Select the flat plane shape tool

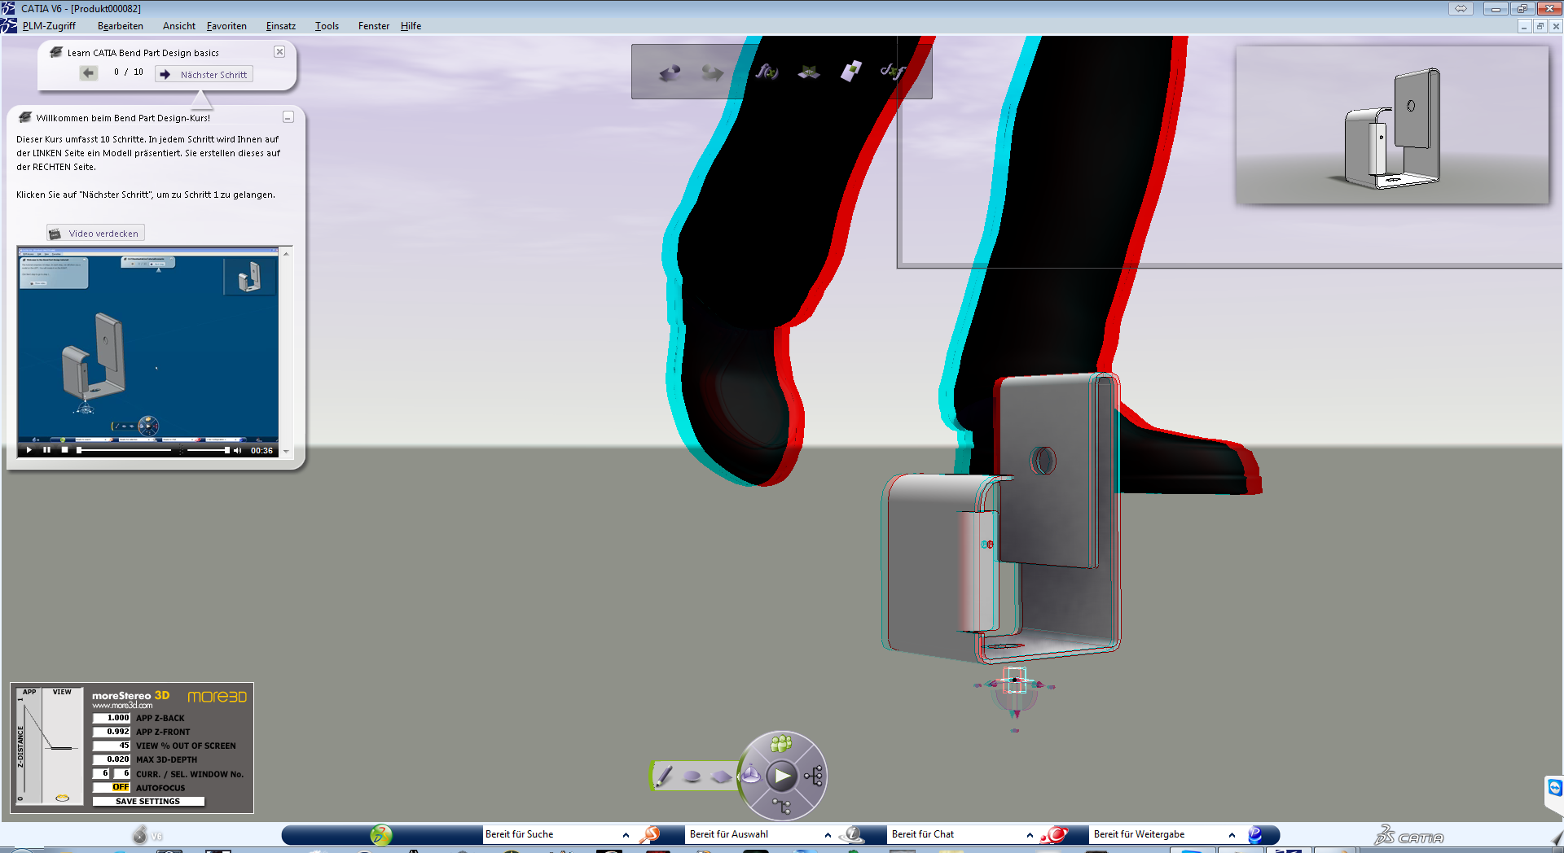pyautogui.click(x=721, y=776)
